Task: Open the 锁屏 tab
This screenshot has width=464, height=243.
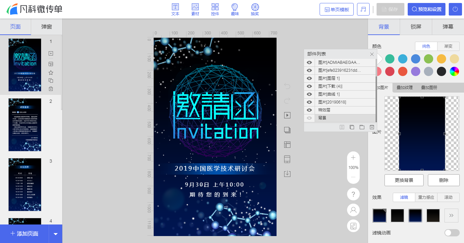Action: click(416, 27)
